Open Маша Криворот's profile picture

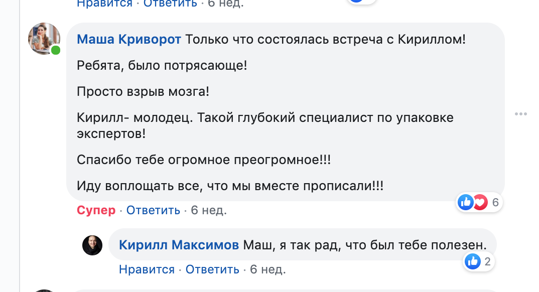tap(44, 39)
